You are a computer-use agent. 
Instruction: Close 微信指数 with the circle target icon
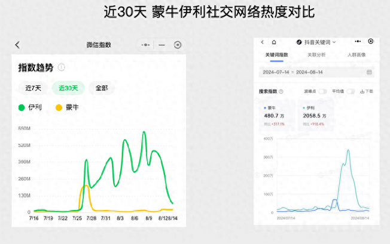click(x=178, y=45)
